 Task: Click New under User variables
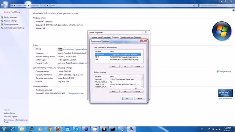(x=114, y=67)
